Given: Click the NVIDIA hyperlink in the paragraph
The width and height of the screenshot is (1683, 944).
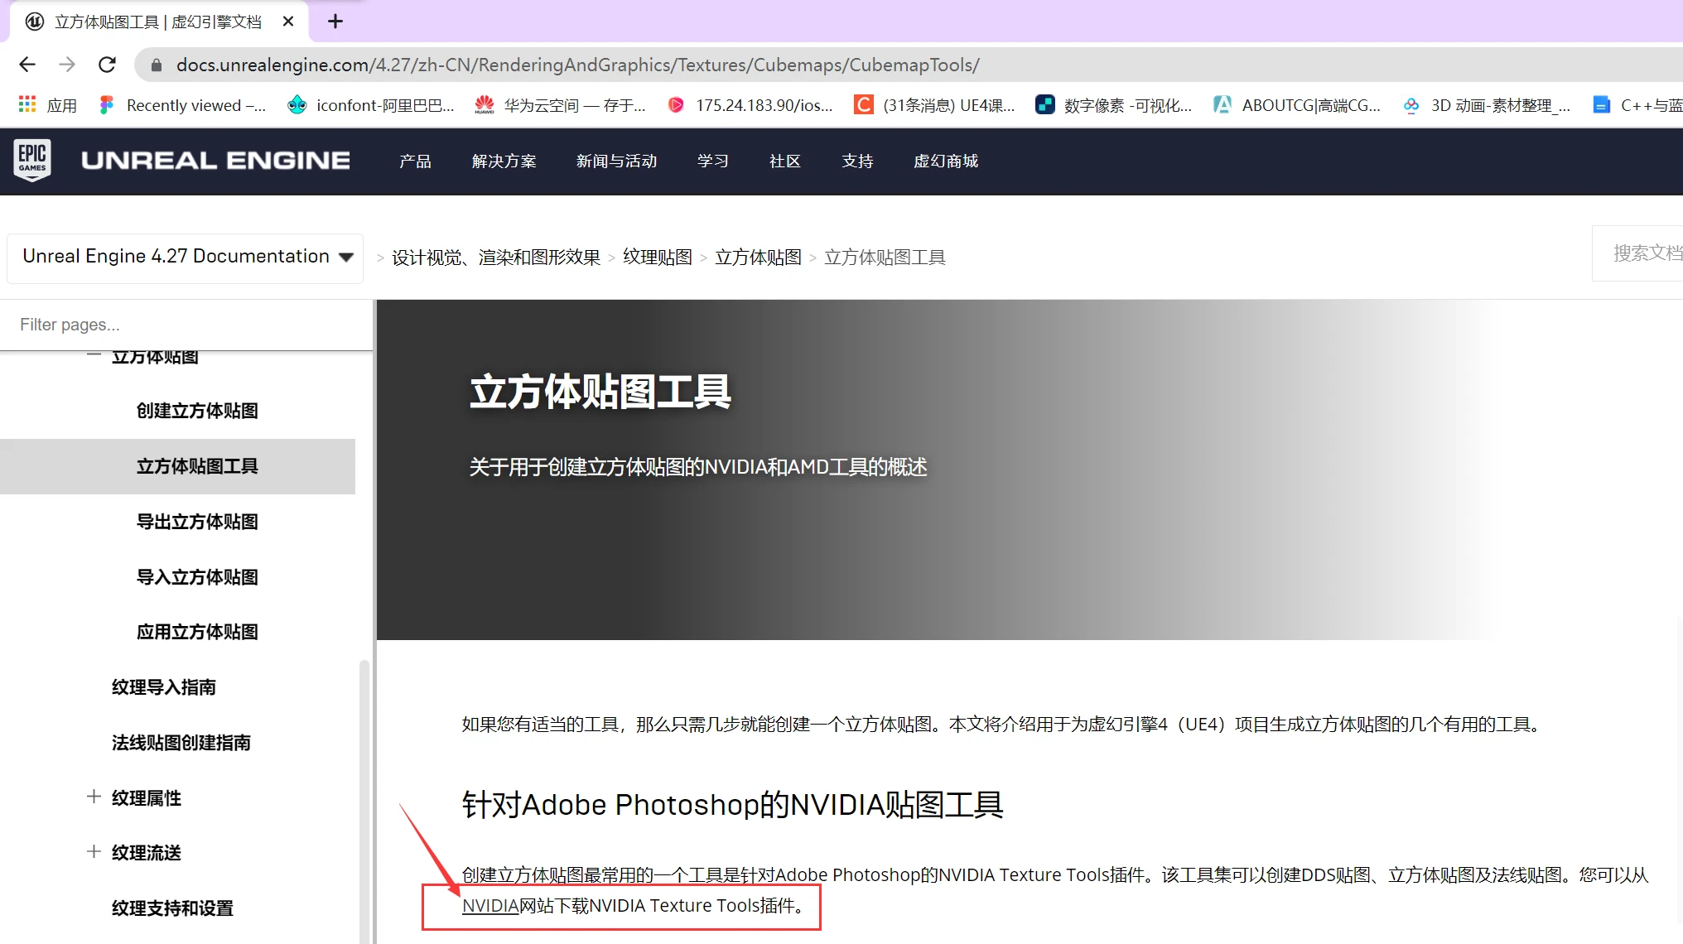Looking at the screenshot, I should point(489,906).
